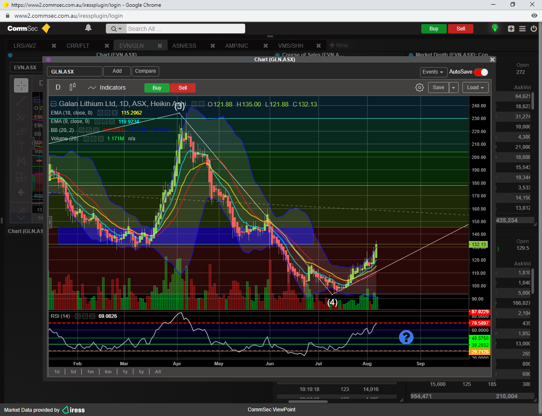Open settings for EMA 18 indicator

pyautogui.click(x=108, y=113)
